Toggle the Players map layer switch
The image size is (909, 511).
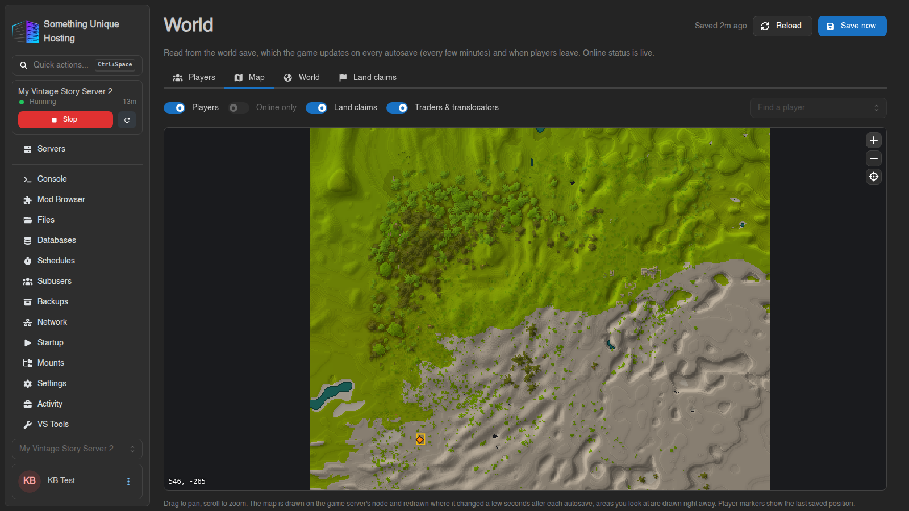(x=174, y=108)
